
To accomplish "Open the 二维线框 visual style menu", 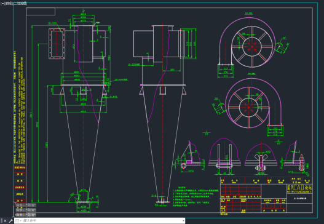I will click(20, 4).
